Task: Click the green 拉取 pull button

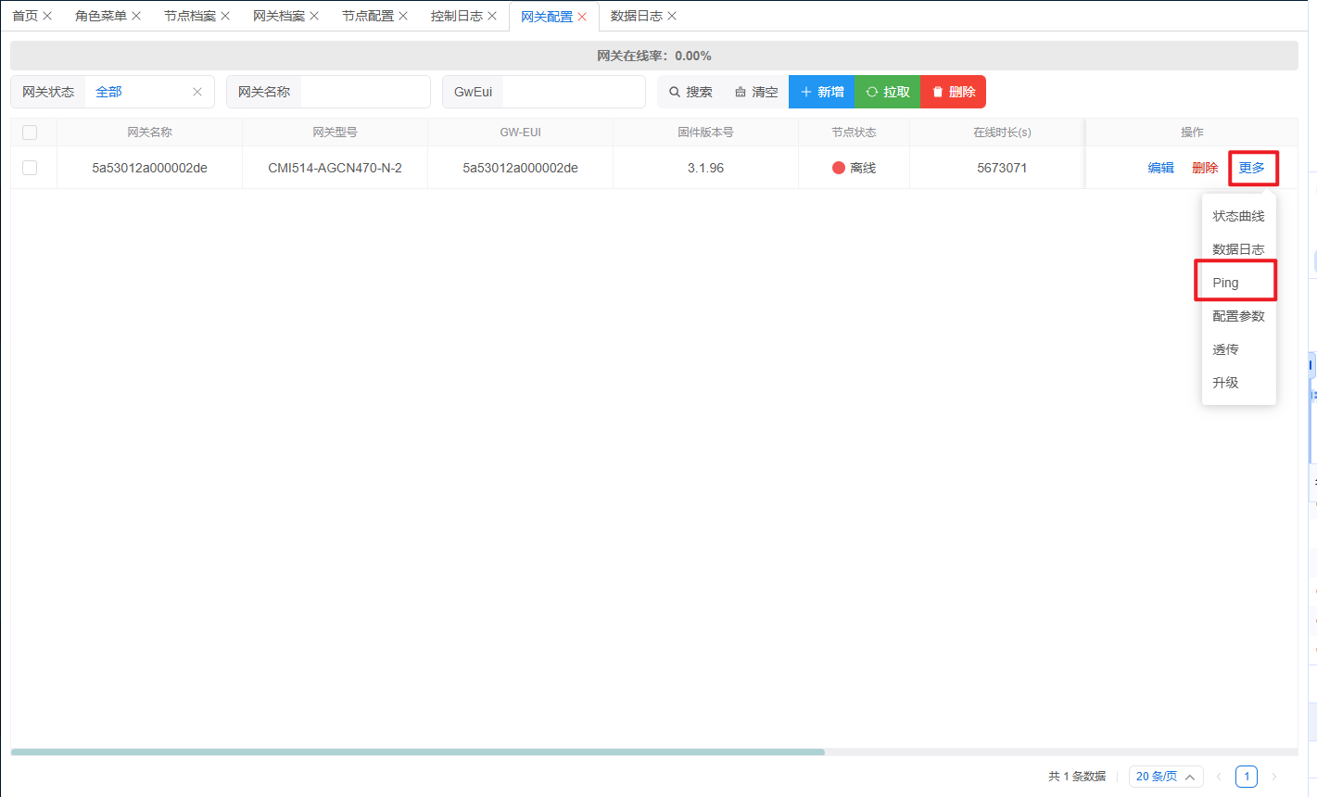Action: 888,92
